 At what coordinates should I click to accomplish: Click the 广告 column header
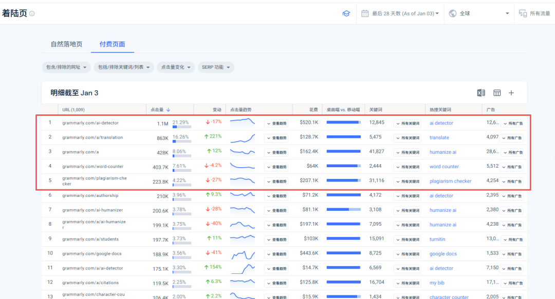pos(491,110)
